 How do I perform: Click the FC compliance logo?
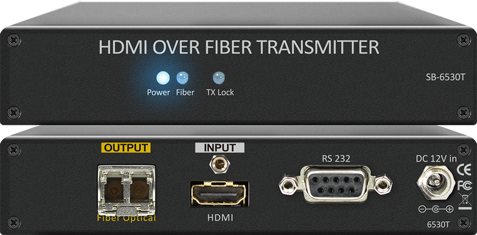tap(465, 185)
